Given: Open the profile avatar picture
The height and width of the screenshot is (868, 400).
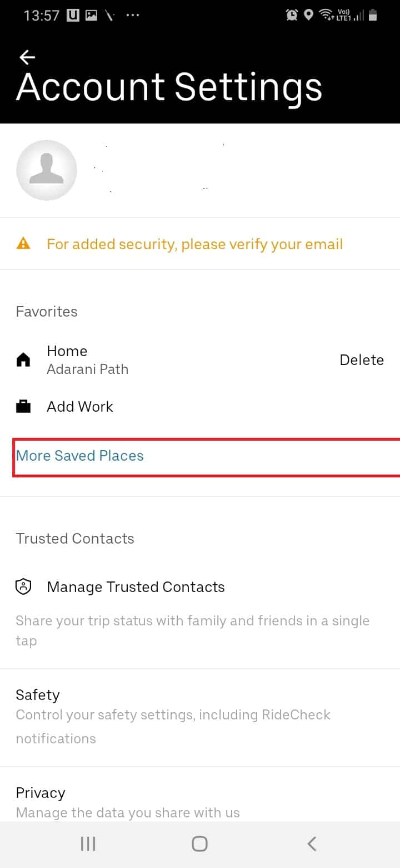Looking at the screenshot, I should (47, 170).
